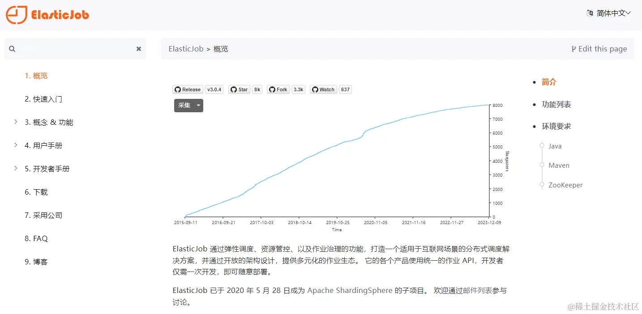Click the ElasticJob logo

pos(47,15)
